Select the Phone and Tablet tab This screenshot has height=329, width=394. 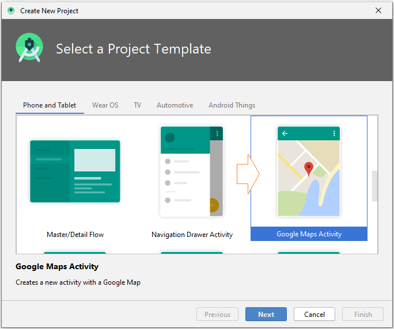coord(50,105)
